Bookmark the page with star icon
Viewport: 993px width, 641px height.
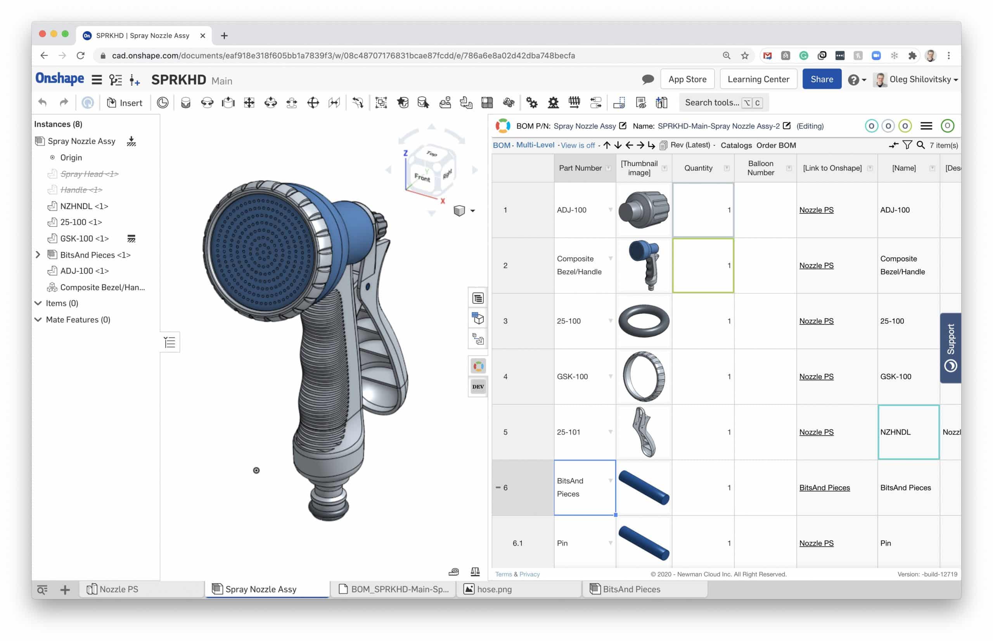click(x=744, y=55)
